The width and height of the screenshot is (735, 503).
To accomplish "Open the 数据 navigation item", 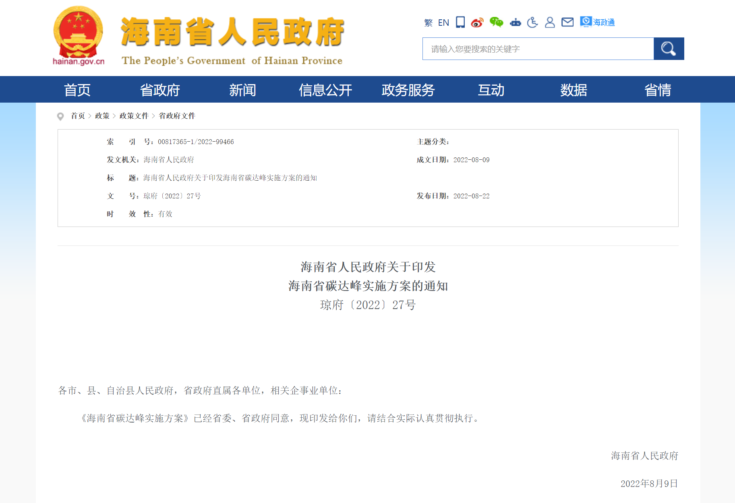I will [574, 90].
